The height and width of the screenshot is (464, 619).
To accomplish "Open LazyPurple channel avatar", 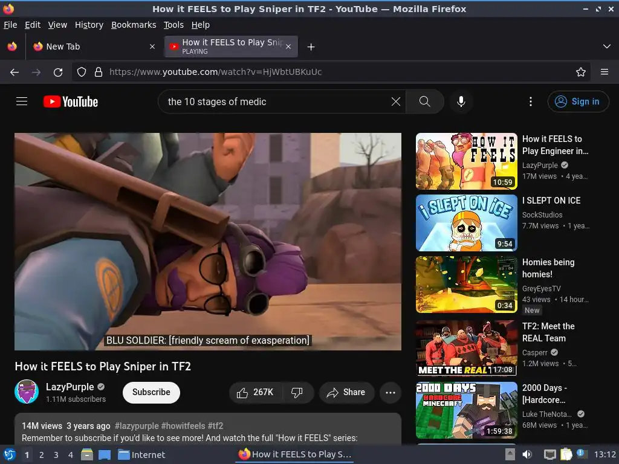I will [x=27, y=391].
